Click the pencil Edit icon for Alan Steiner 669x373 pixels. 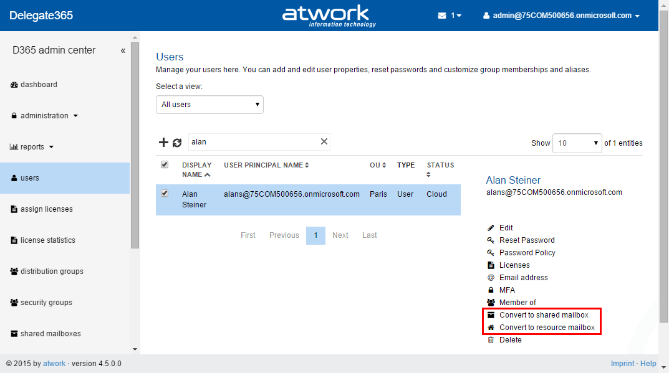(491, 228)
